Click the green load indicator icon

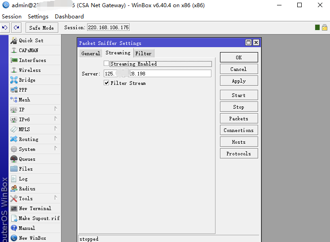tap(317, 27)
